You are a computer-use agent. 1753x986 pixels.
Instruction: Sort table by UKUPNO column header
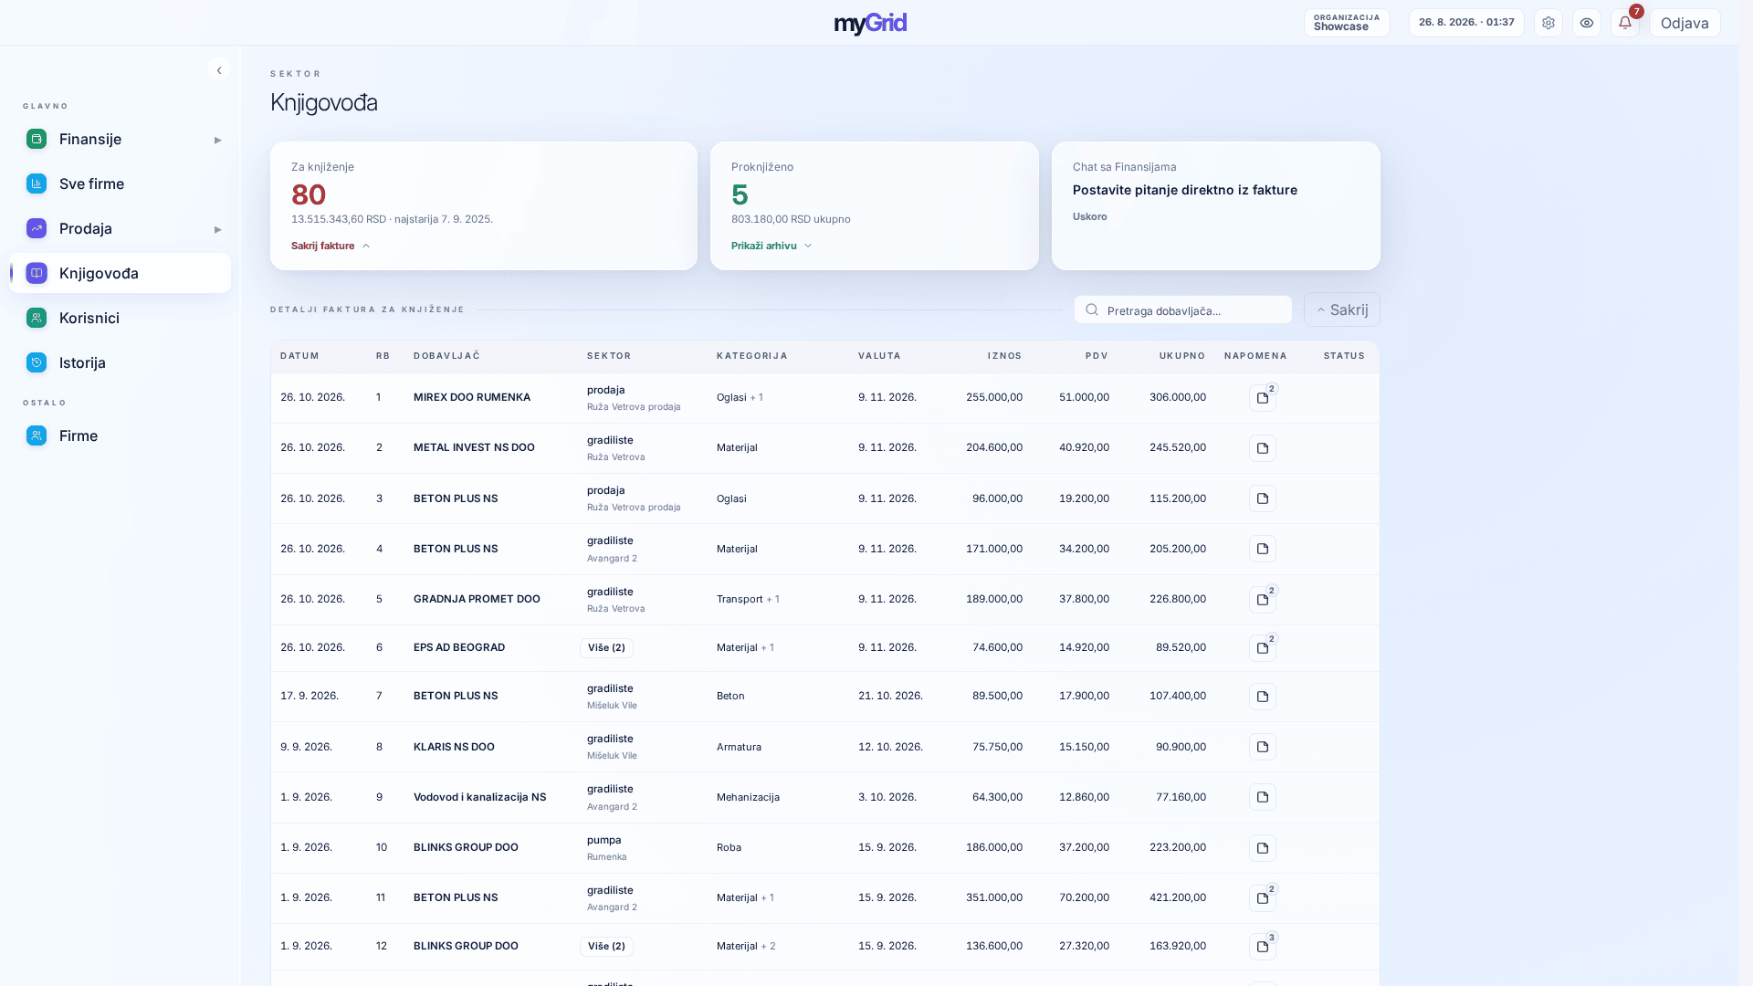click(x=1182, y=356)
